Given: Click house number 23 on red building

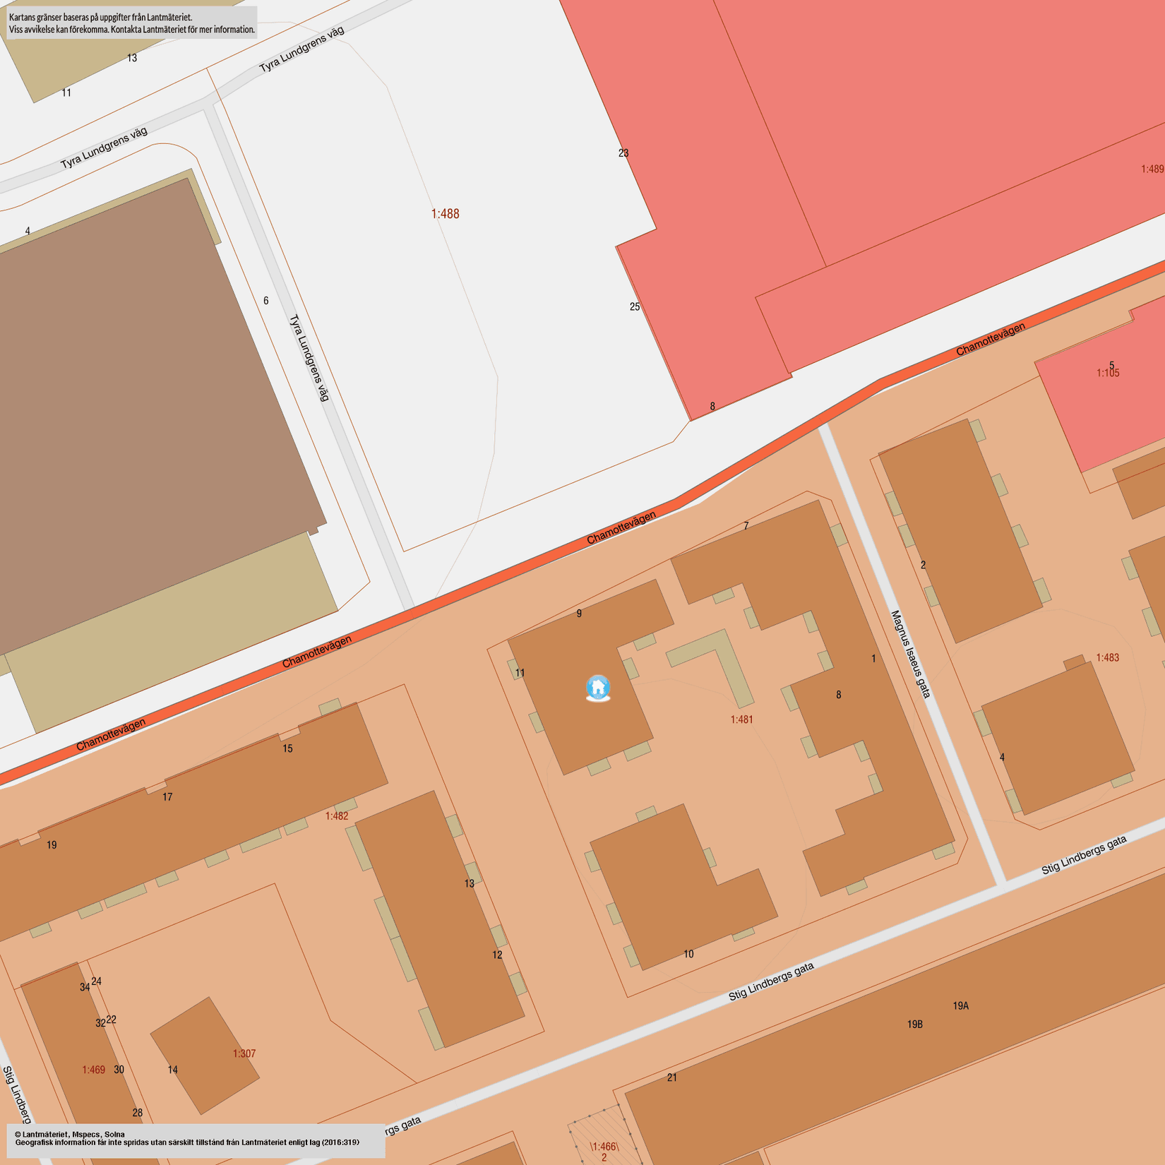Looking at the screenshot, I should click(x=623, y=153).
